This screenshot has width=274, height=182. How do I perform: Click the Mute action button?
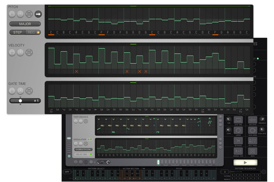click(253, 151)
